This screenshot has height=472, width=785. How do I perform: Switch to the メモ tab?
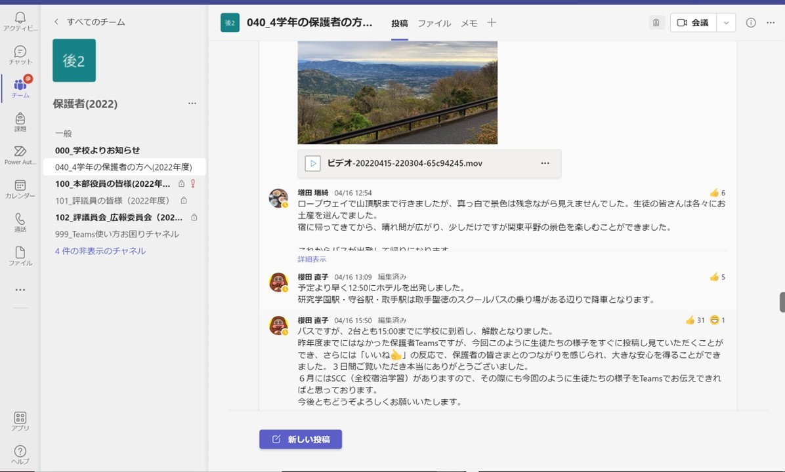(469, 23)
